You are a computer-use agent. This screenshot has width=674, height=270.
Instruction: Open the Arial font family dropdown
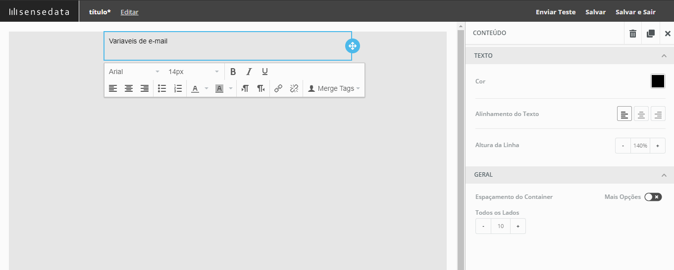tap(134, 72)
